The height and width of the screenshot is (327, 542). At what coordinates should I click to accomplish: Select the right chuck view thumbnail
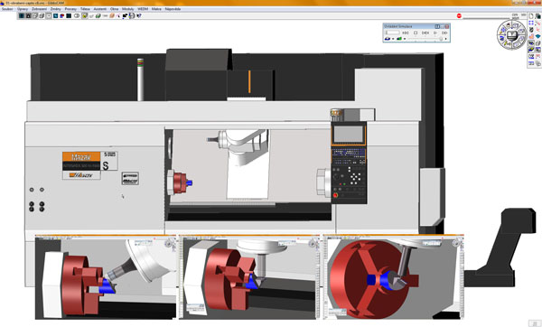click(393, 277)
